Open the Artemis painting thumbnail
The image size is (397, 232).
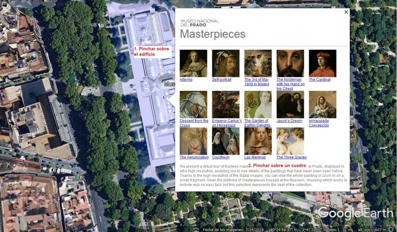[x=194, y=64]
